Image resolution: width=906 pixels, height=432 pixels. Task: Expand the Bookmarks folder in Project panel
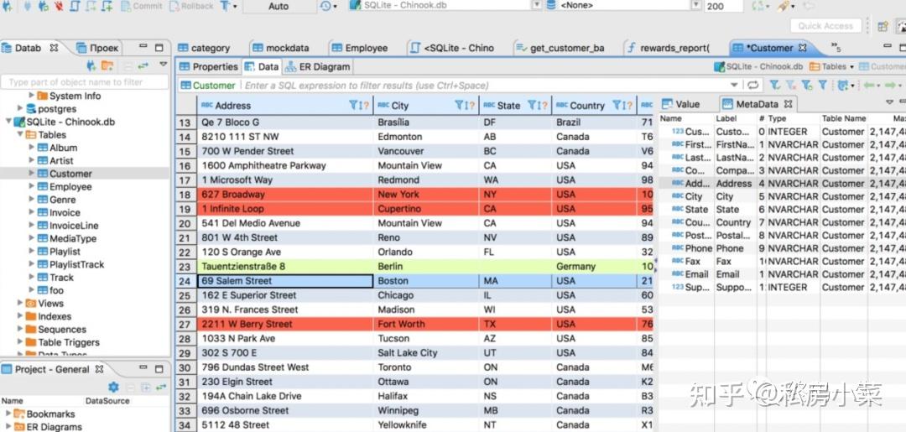pos(8,414)
